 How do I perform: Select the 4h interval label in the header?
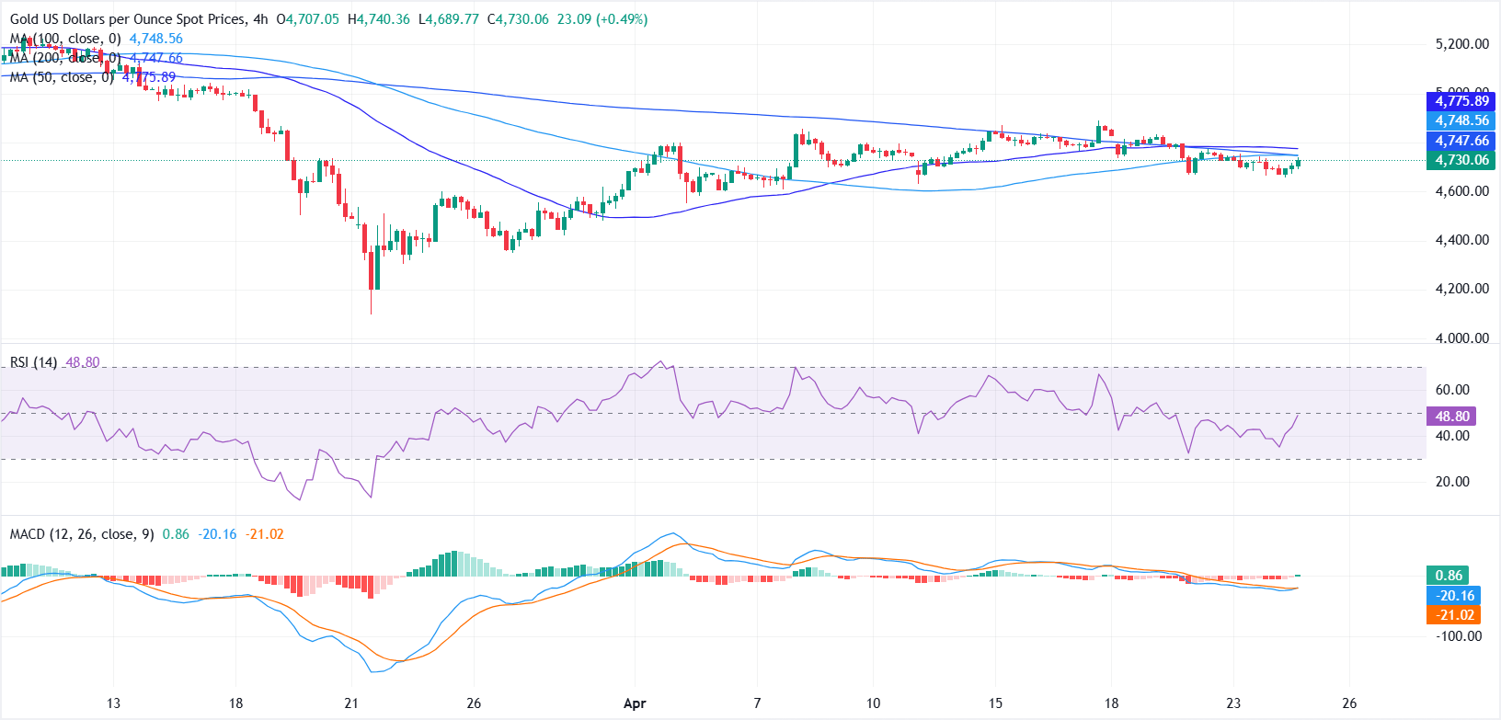pyautogui.click(x=261, y=18)
